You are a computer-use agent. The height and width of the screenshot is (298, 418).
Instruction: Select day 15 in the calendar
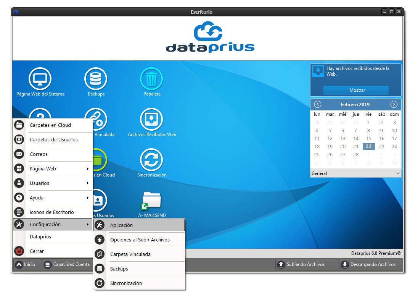point(369,138)
